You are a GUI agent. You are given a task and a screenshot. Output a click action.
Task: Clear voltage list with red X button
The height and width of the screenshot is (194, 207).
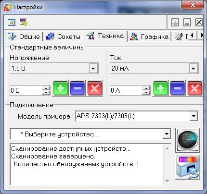(x=94, y=88)
